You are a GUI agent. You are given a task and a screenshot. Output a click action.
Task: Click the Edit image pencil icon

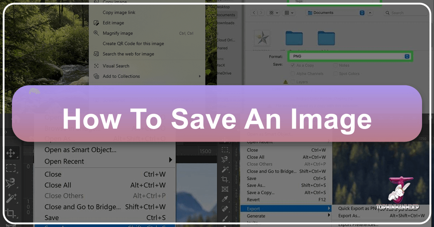pos(96,23)
